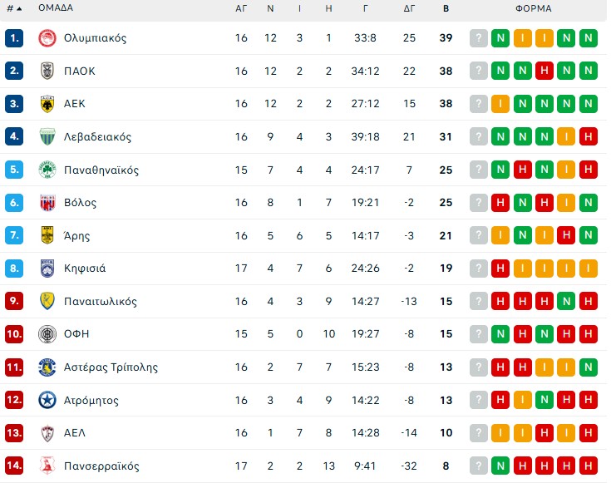Sort table by ΟΜΑΔΑ column header

(x=56, y=8)
